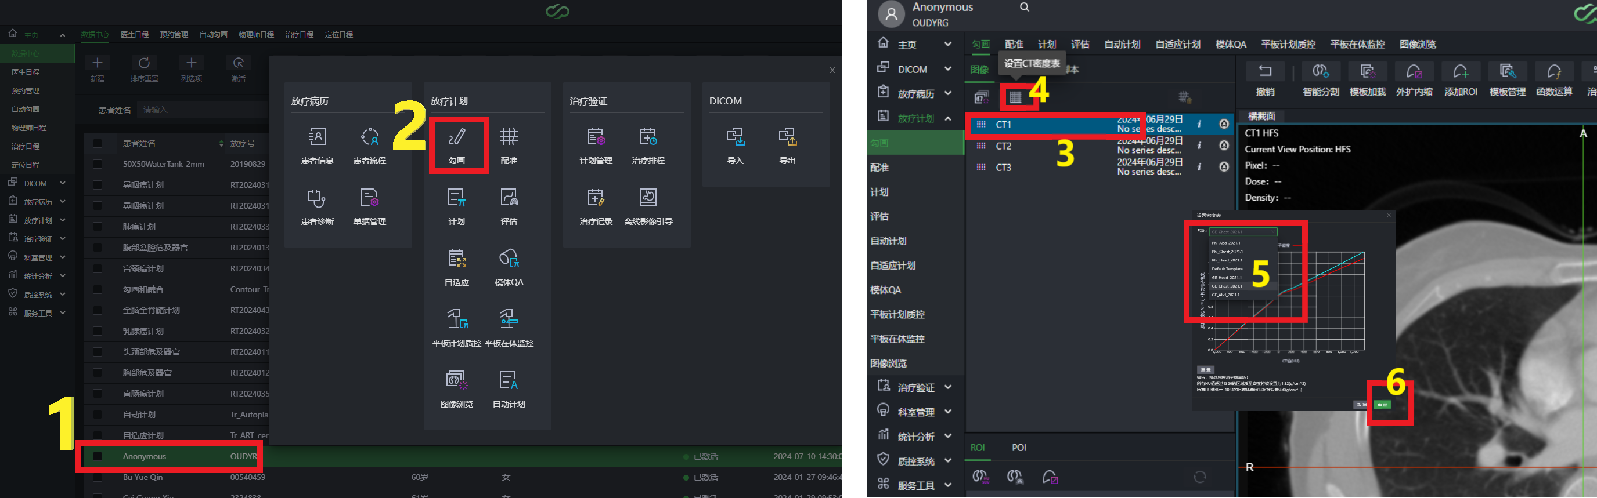Open the 勾画 contouring module in the popup
The image size is (1597, 498).
(457, 145)
